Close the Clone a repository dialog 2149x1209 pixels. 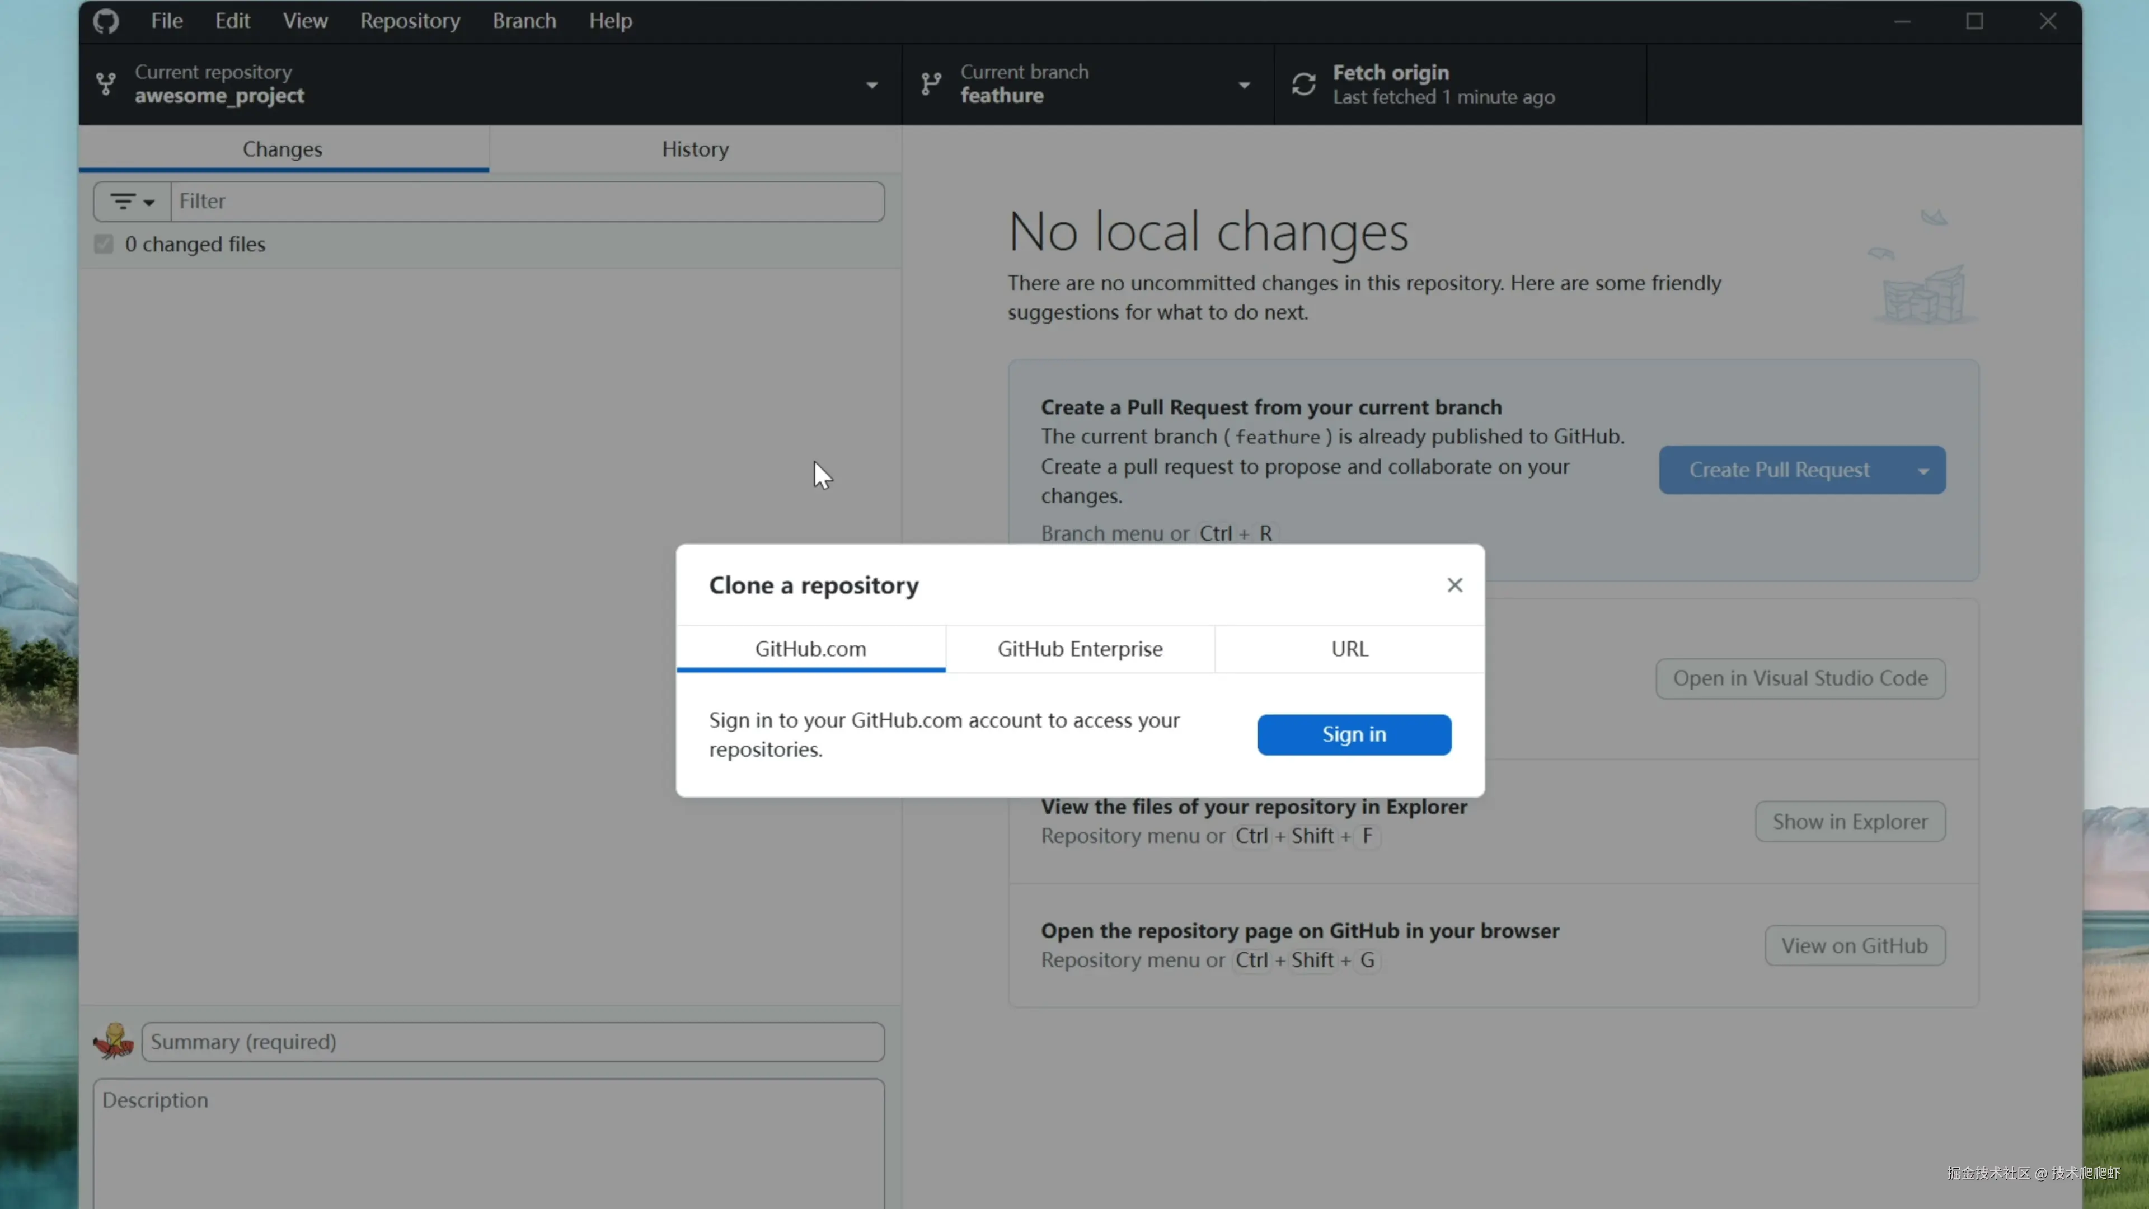coord(1455,585)
